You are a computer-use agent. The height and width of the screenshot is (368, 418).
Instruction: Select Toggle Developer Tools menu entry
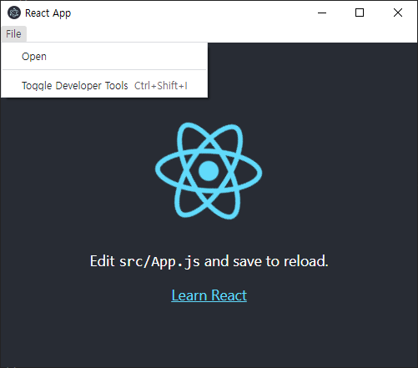click(x=104, y=85)
